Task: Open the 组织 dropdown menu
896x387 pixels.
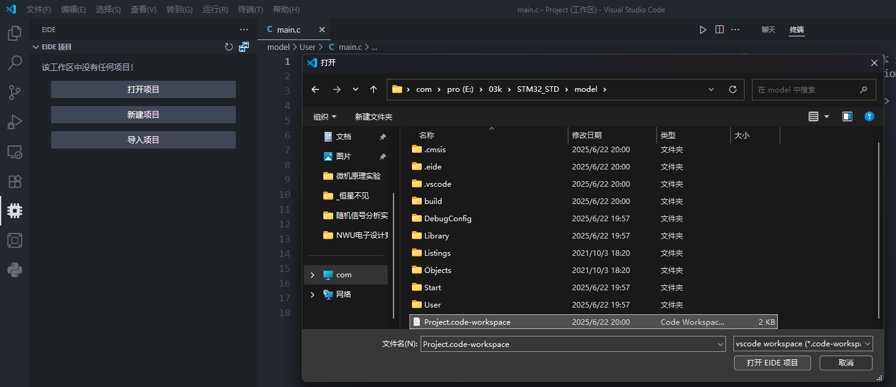Action: [325, 116]
